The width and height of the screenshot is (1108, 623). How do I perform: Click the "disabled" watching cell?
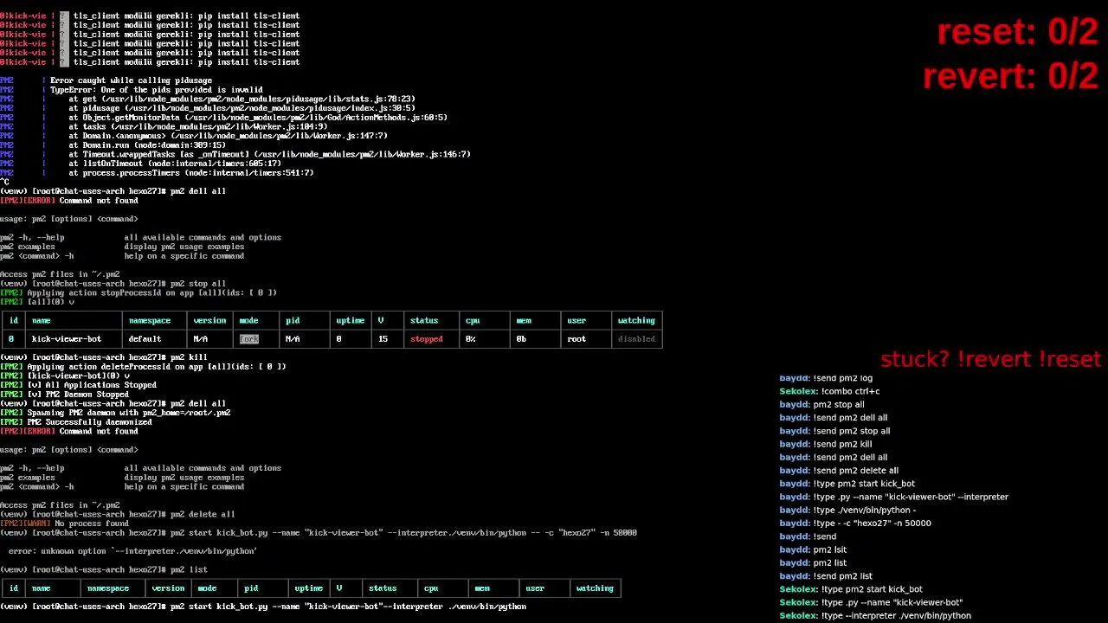tap(636, 339)
